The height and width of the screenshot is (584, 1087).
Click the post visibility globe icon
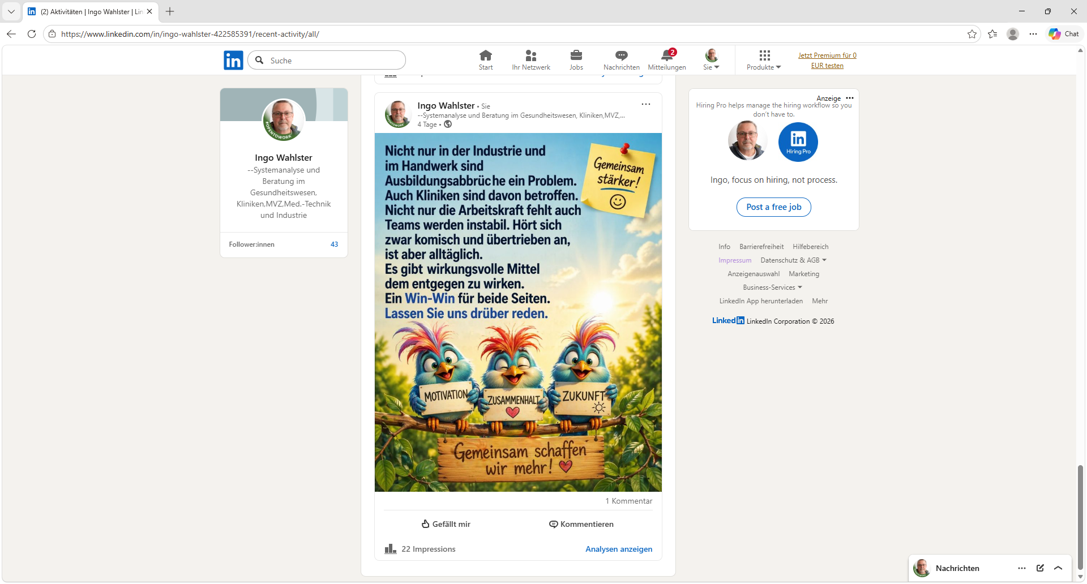tap(448, 124)
